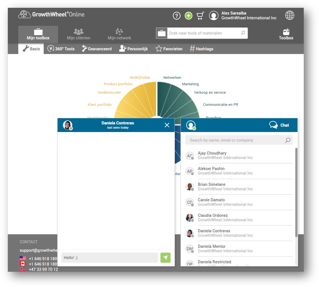This screenshot has width=319, height=287.
Task: Click the GrowthWheel Online logo
Action: (x=51, y=14)
